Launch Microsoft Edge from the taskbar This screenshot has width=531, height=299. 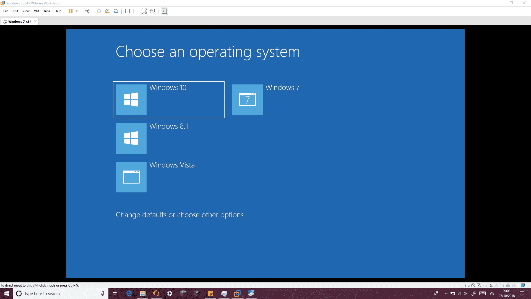[x=129, y=293]
